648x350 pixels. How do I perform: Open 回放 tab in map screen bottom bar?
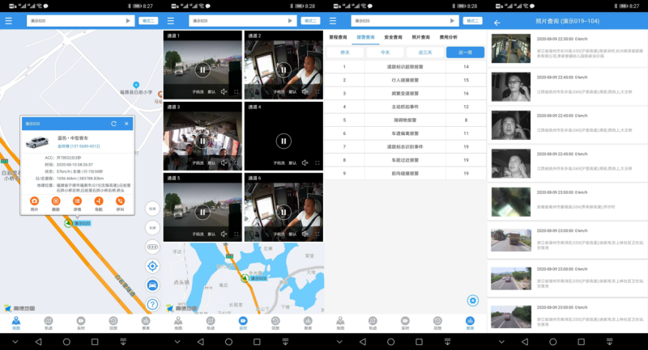[x=113, y=323]
